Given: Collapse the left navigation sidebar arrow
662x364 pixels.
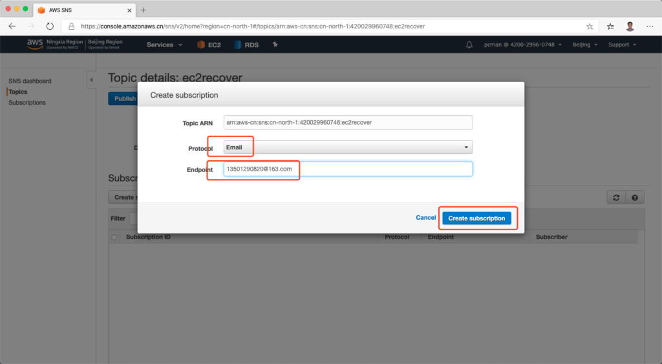Looking at the screenshot, I should pyautogui.click(x=91, y=80).
